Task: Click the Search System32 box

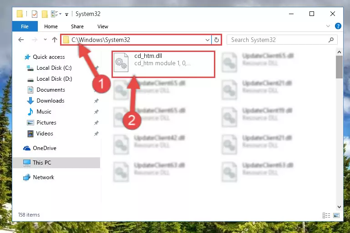Action: pyautogui.click(x=282, y=40)
